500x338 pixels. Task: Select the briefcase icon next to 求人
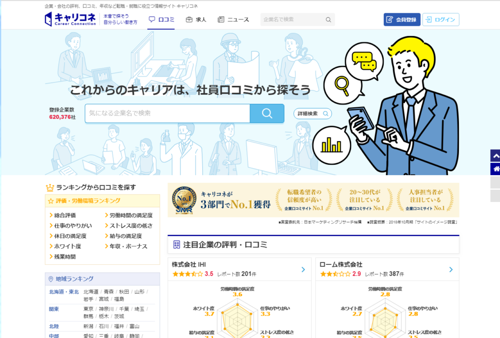(188, 19)
